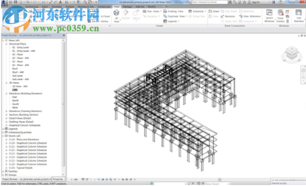
Task: Select '3D View - AM' in tree
Action: tap(20, 87)
